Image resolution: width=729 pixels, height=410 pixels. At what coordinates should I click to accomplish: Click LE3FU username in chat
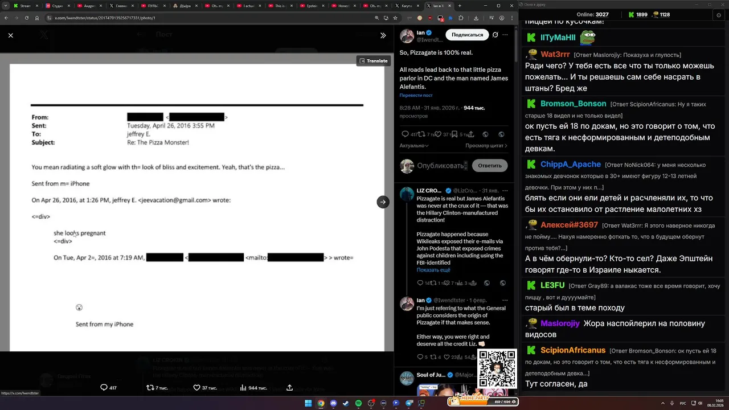point(552,285)
